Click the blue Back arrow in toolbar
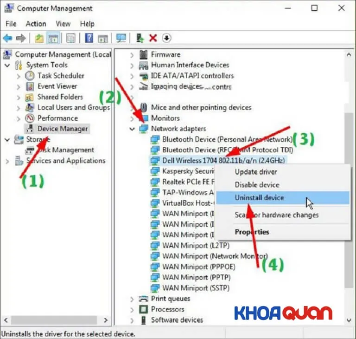Viewport: 356px width, 339px height. [x=7, y=38]
